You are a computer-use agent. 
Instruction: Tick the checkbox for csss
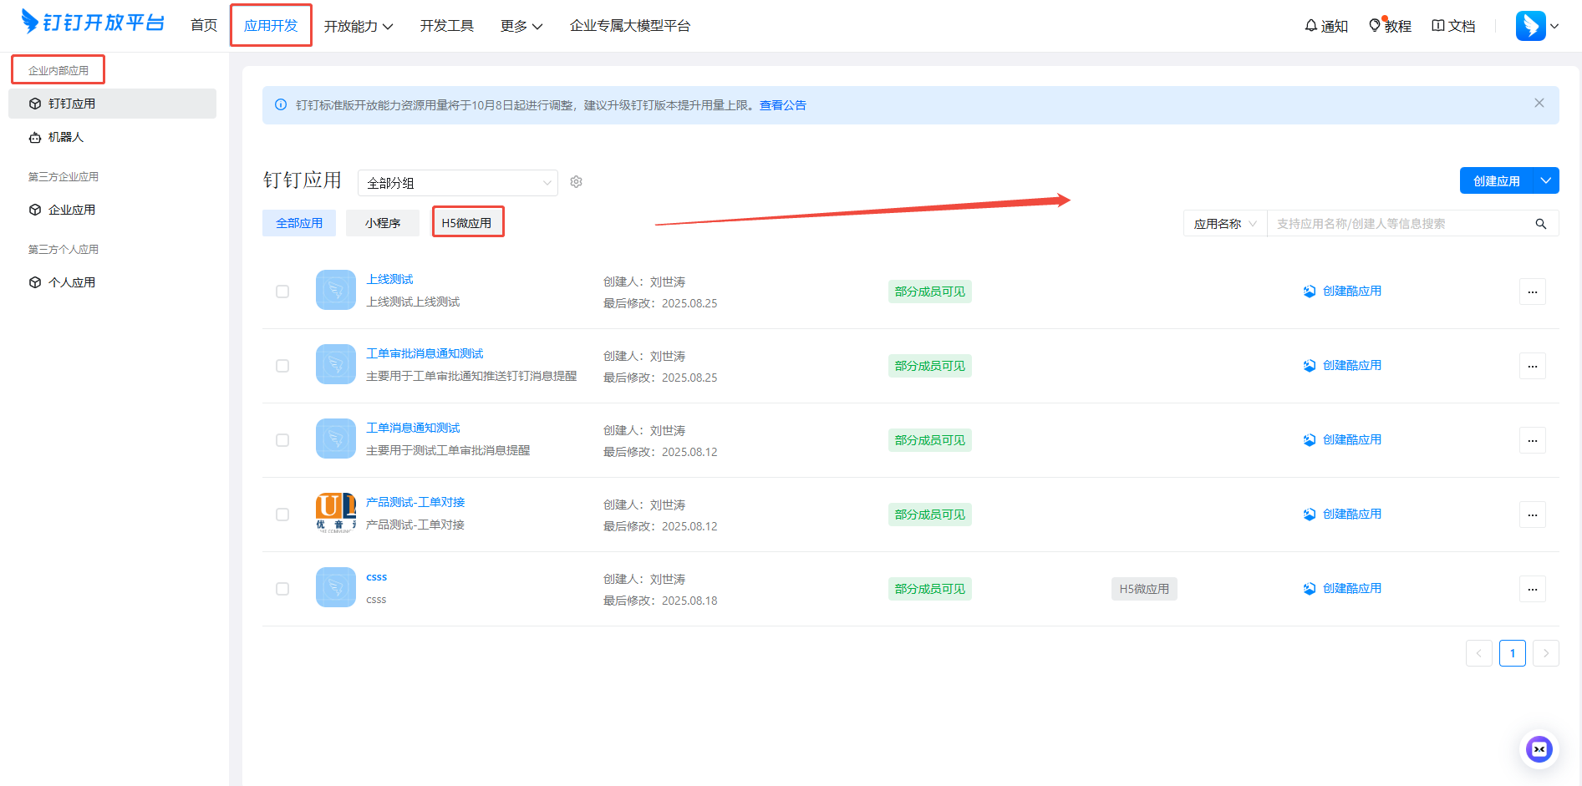click(x=282, y=589)
